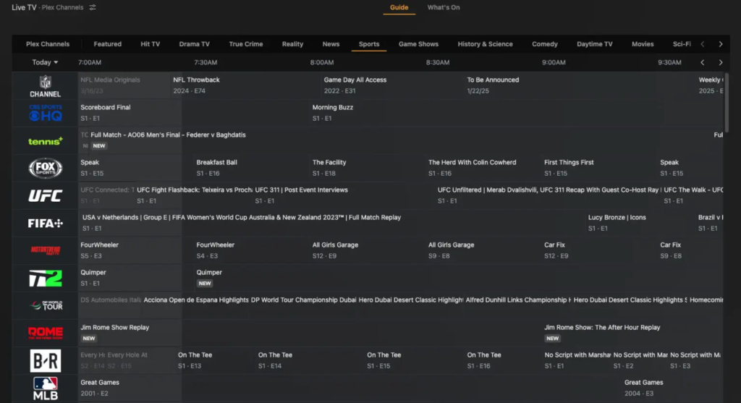Open Car Fix S12 E9 episode
This screenshot has width=741, height=403.
600,250
